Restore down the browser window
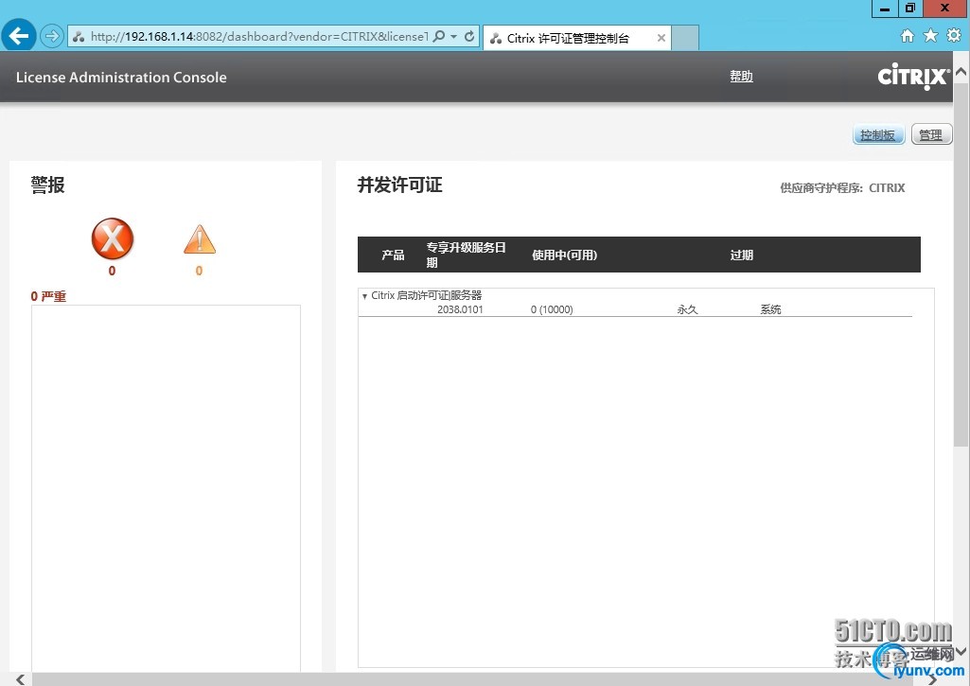 [910, 9]
